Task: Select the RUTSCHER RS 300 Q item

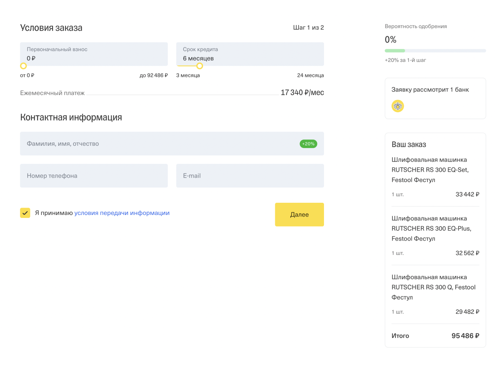Action: point(433,287)
